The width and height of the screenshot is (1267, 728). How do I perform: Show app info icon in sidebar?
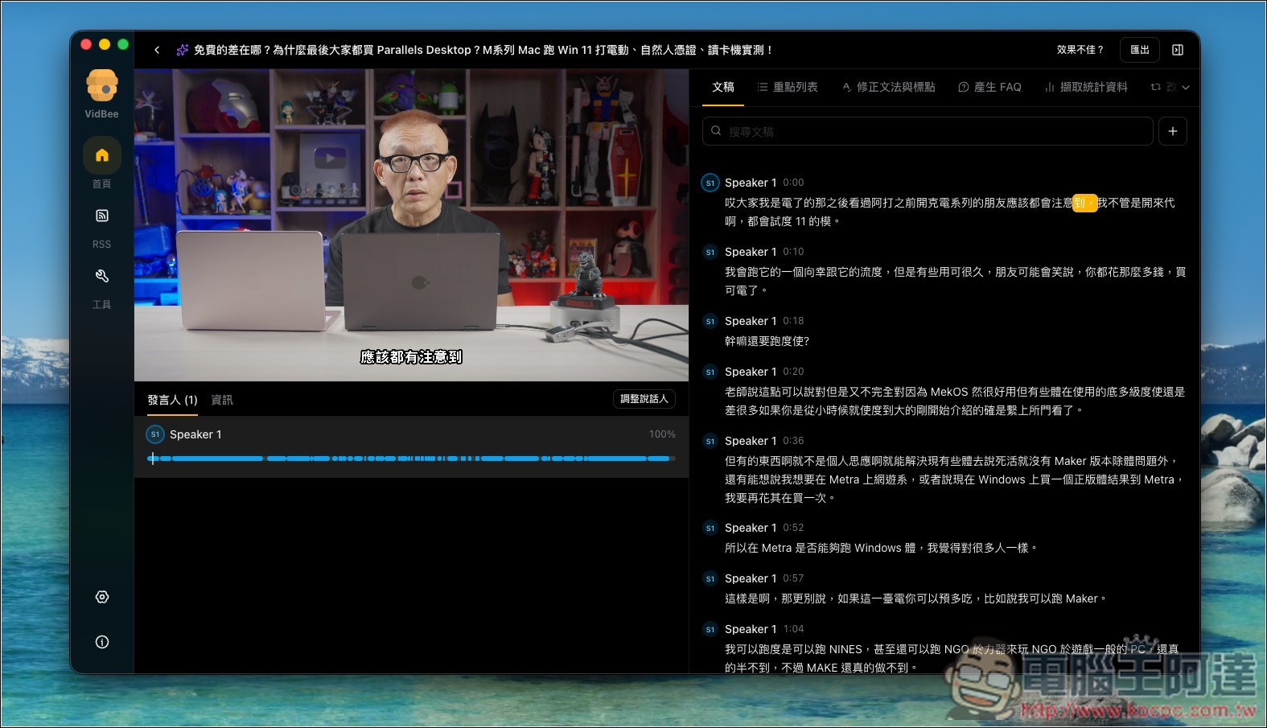pos(102,642)
